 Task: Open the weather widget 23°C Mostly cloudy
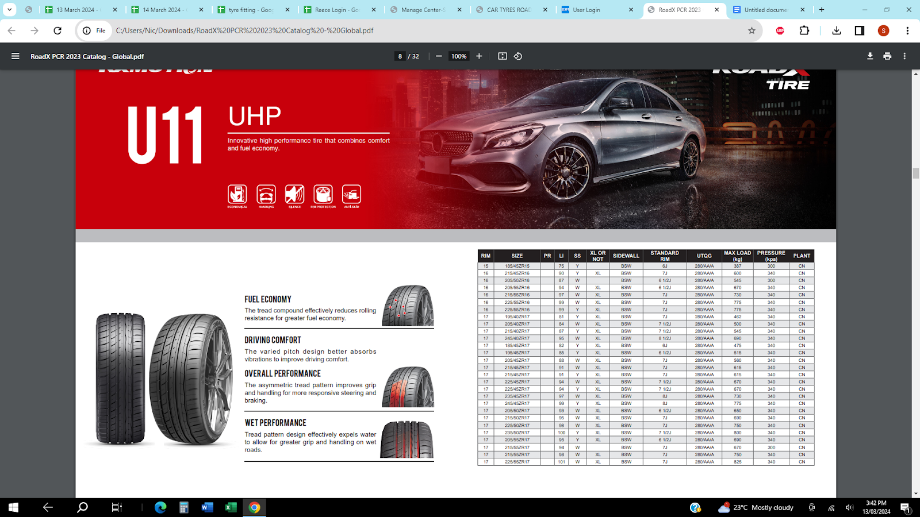(756, 507)
